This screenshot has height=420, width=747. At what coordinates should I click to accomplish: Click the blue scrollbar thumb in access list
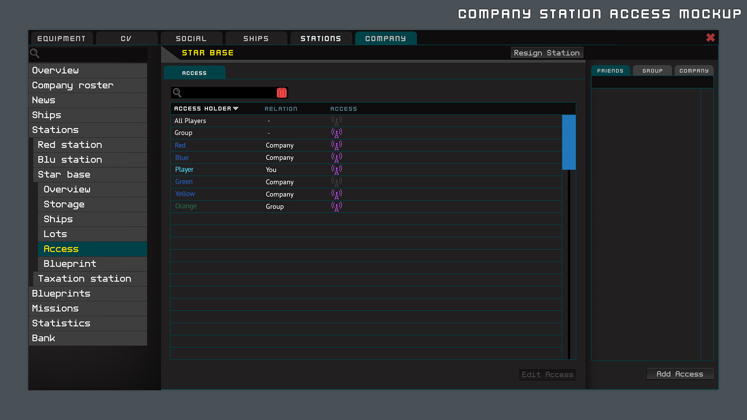coord(569,142)
